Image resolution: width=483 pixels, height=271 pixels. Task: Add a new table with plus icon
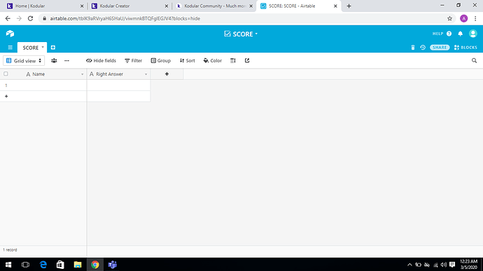click(x=53, y=48)
